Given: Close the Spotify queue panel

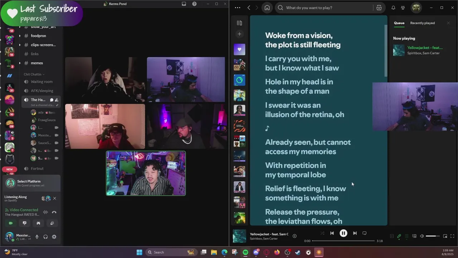Looking at the screenshot, I should (448, 23).
